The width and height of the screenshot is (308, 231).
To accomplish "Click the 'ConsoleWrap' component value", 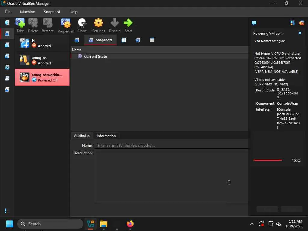I will click(x=287, y=103).
